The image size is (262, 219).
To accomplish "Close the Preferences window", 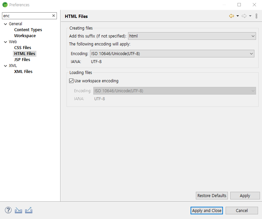I will click(x=254, y=5).
